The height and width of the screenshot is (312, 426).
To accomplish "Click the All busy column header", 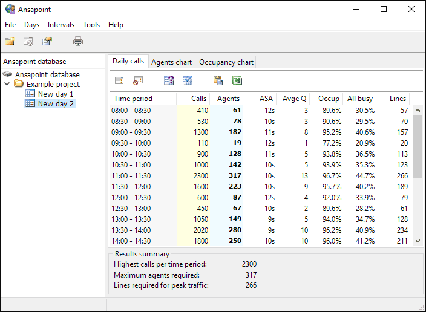I will [x=359, y=99].
